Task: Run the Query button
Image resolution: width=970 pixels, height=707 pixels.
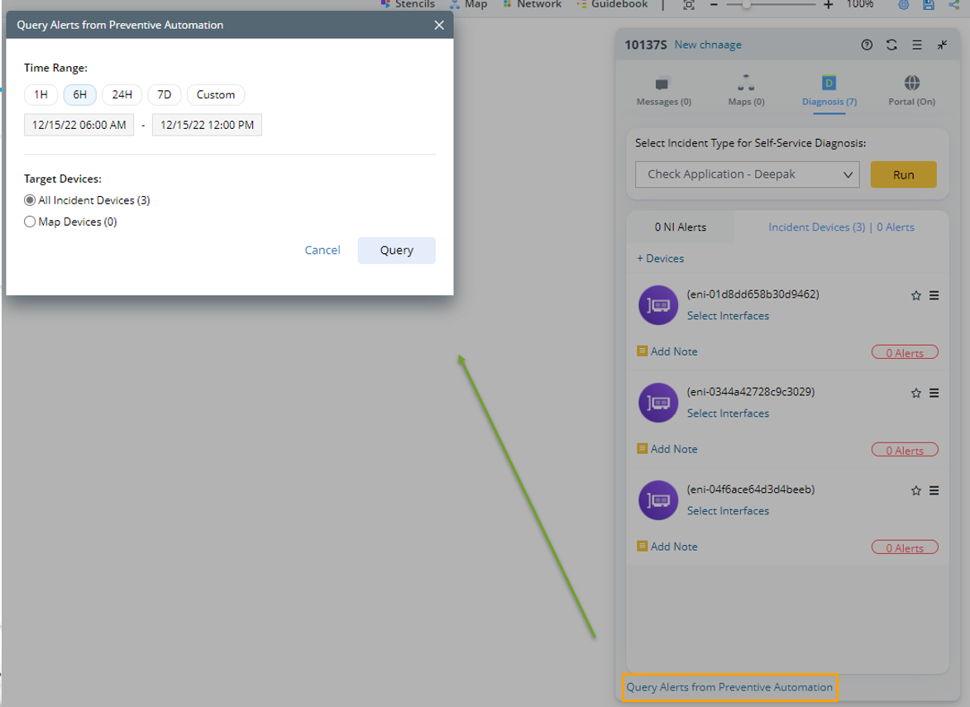Action: [397, 251]
